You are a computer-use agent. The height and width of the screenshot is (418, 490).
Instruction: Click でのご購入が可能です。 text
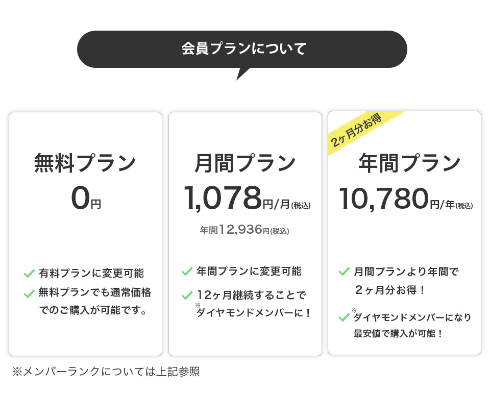[93, 310]
